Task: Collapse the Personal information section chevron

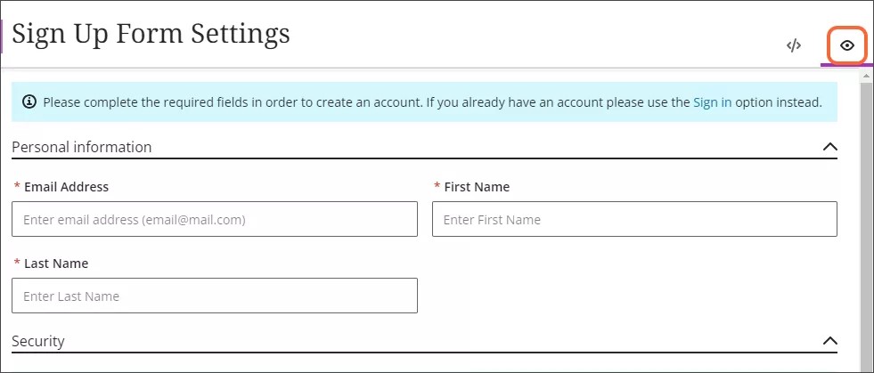Action: (x=829, y=147)
